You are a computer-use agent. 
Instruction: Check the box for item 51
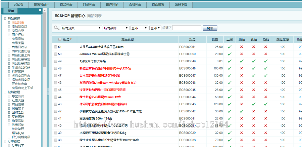[x=55, y=47]
